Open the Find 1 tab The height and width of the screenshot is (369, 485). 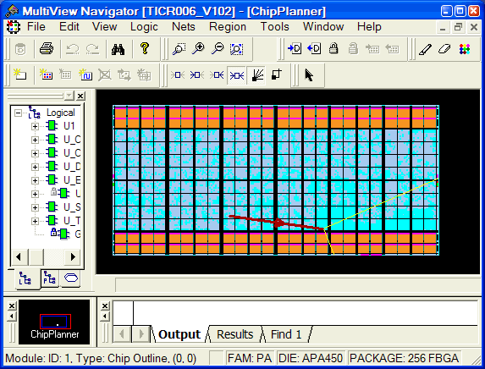286,334
